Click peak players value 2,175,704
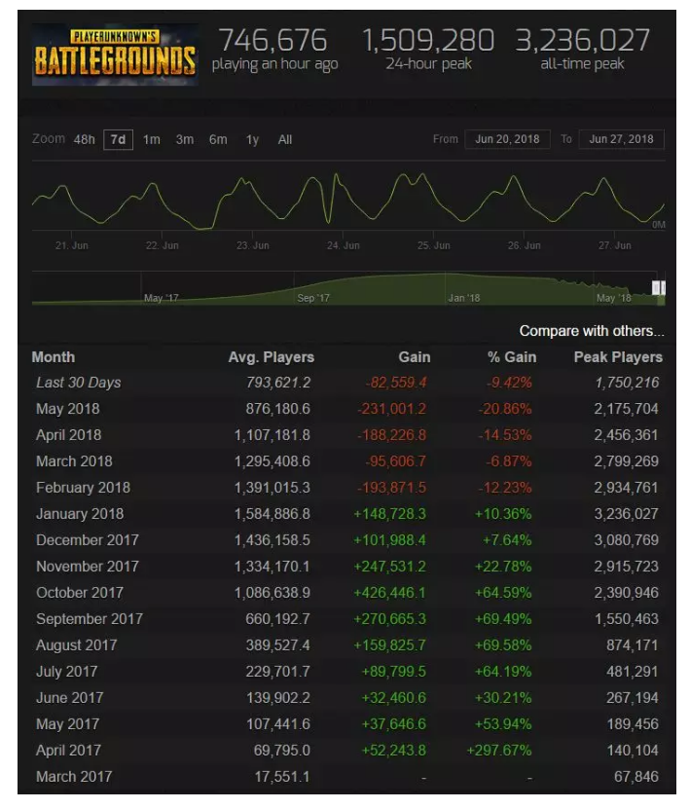690x809 pixels. click(626, 409)
